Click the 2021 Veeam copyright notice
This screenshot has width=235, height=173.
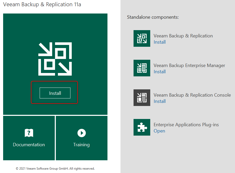click(55, 169)
